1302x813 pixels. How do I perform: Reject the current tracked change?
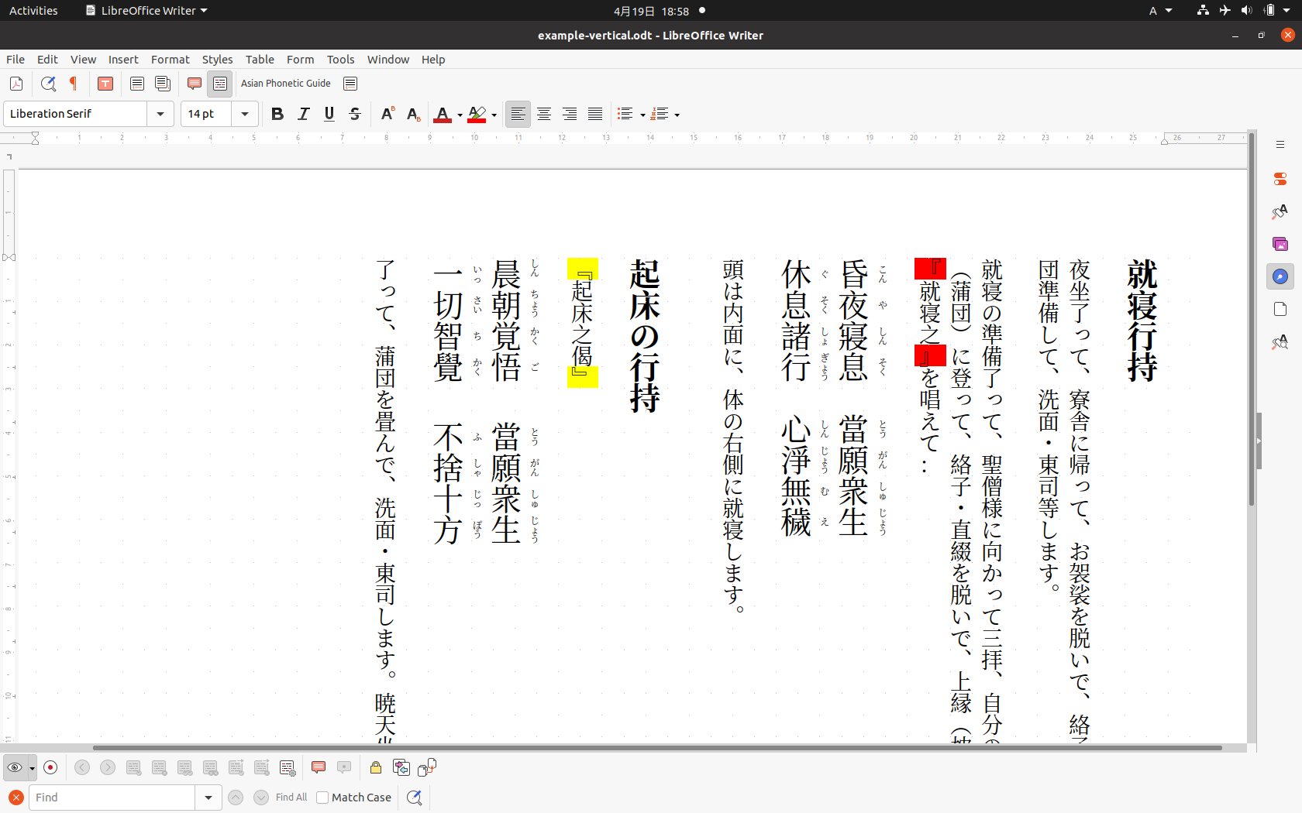(160, 767)
